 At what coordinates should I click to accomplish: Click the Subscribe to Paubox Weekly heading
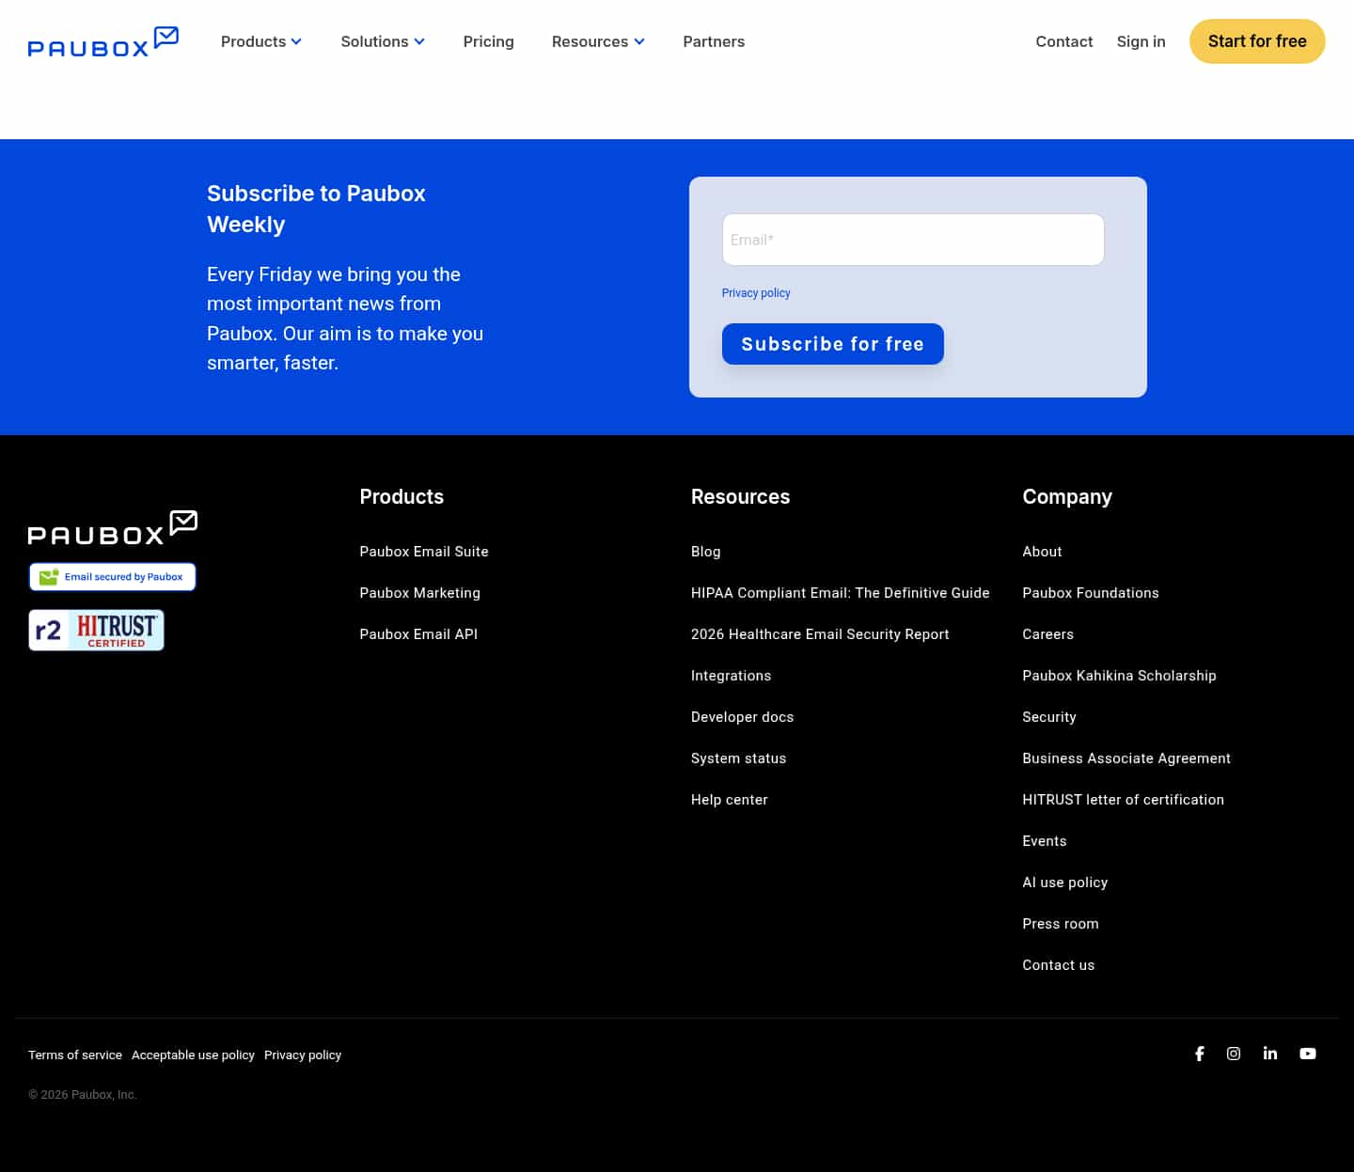coord(316,209)
